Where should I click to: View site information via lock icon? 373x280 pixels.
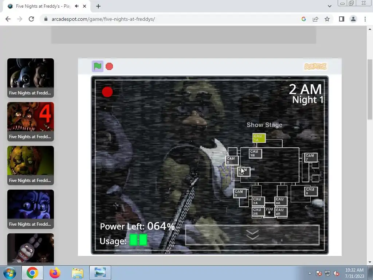tap(46, 19)
